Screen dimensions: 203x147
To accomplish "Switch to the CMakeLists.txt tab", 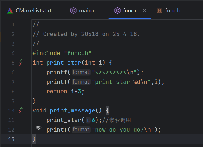I will click(x=29, y=11).
